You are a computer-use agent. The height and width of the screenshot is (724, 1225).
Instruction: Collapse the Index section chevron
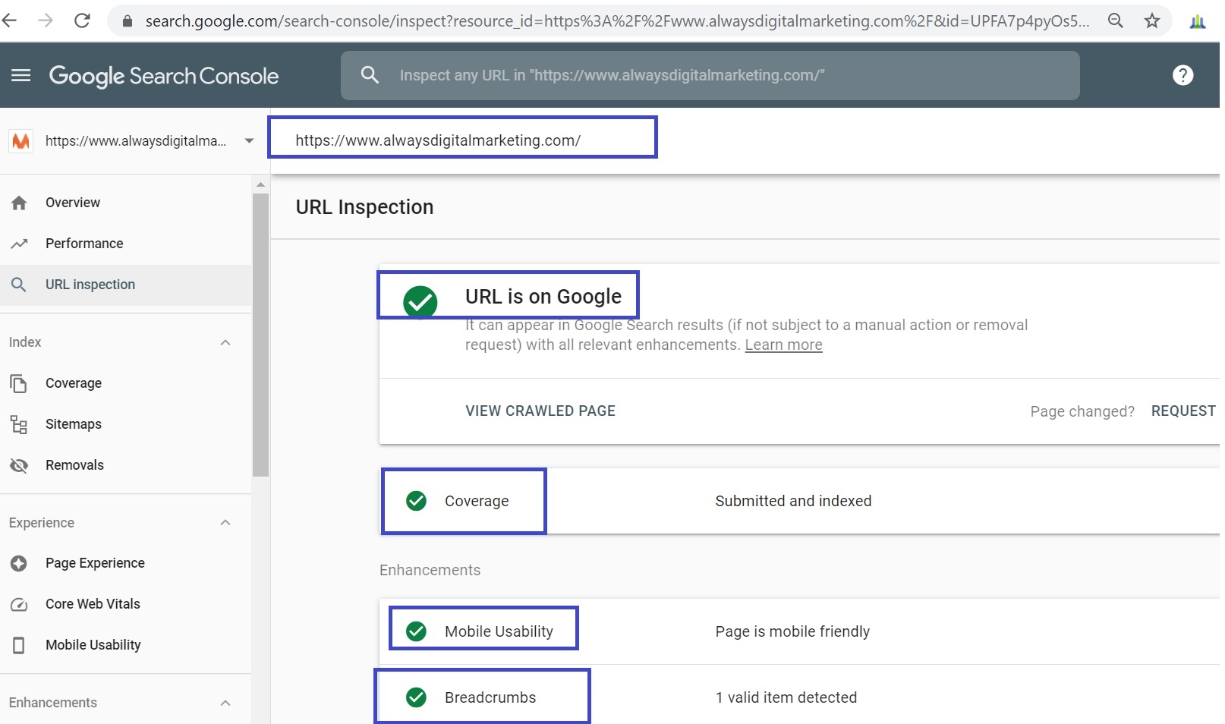click(225, 342)
